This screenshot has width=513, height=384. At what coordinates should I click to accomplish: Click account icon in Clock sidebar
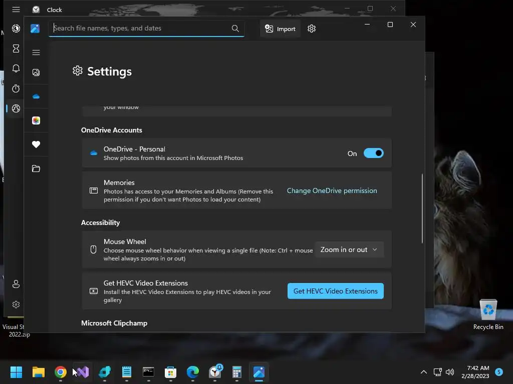(16, 284)
